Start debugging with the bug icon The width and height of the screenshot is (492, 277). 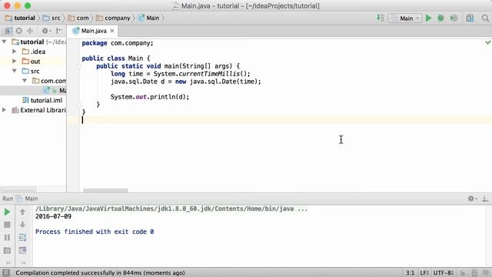(440, 18)
